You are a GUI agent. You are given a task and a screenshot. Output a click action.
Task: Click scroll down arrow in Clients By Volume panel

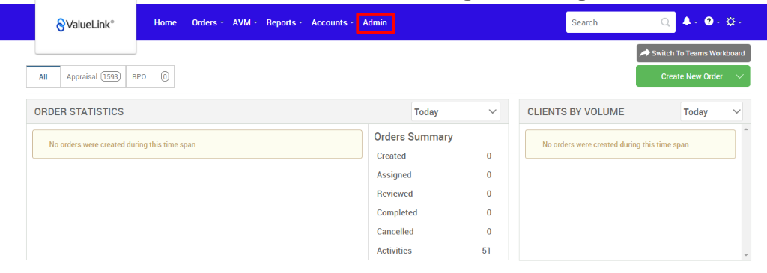tap(745, 255)
